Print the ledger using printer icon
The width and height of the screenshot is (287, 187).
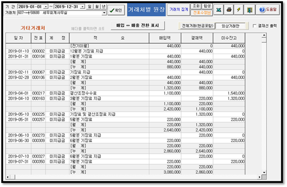coord(229,10)
